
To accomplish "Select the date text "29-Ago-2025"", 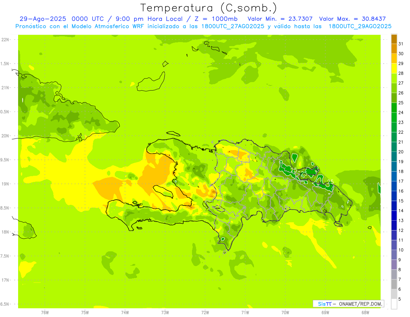I will click(43, 19).
